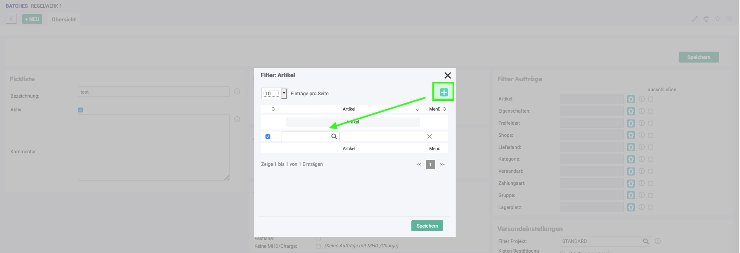Click the green plus add-entry icon
The height and width of the screenshot is (253, 740).
pos(444,92)
